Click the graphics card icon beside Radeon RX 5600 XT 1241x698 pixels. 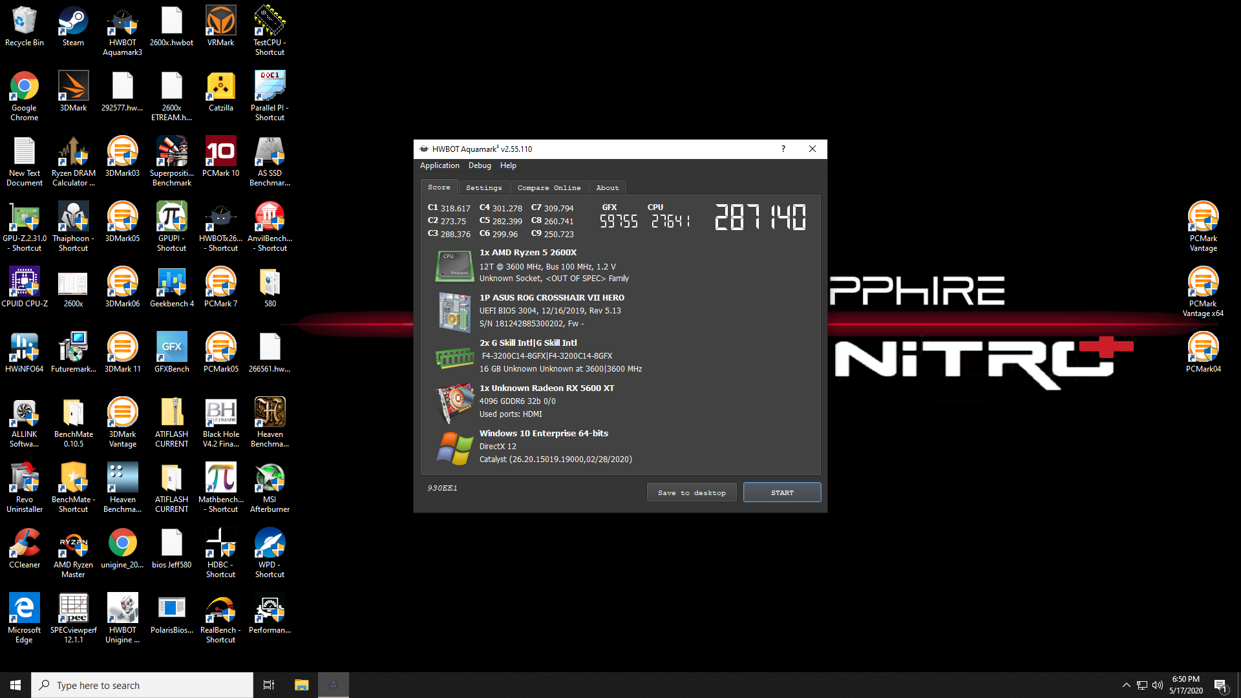[454, 402]
